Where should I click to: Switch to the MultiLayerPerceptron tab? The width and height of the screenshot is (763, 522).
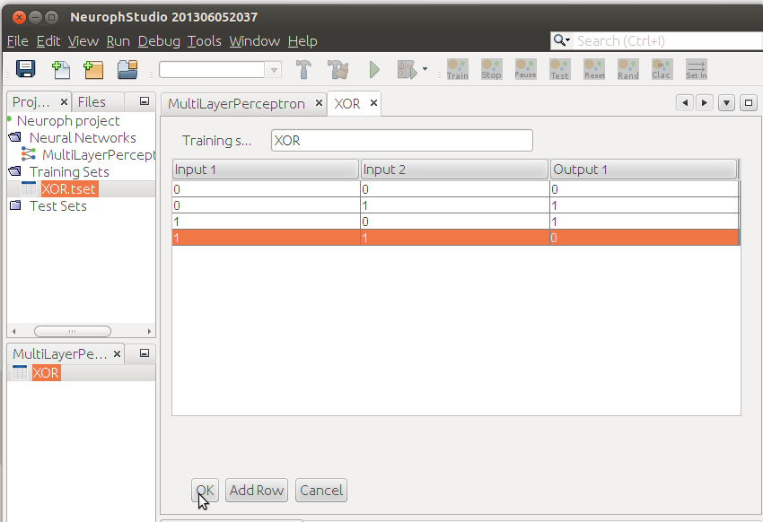point(236,103)
